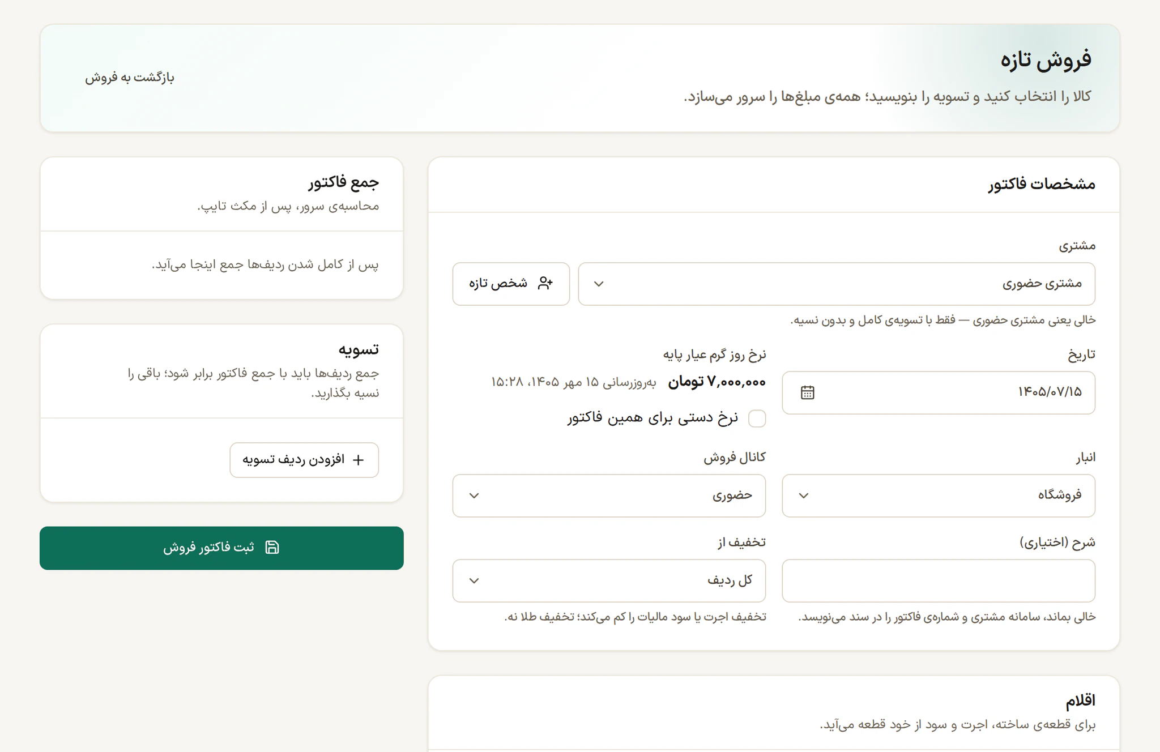Submit with ثبت فاکتور فروش button

pos(221,548)
